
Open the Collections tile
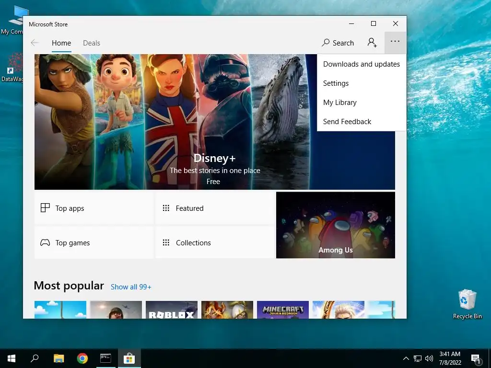click(214, 242)
